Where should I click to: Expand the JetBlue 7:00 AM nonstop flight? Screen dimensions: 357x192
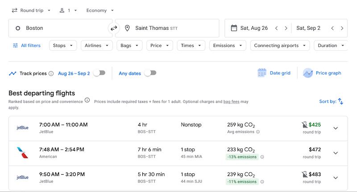(336, 128)
